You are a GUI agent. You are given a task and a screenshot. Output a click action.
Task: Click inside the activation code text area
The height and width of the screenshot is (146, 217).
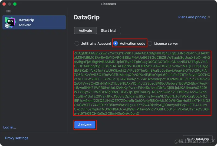click(142, 83)
